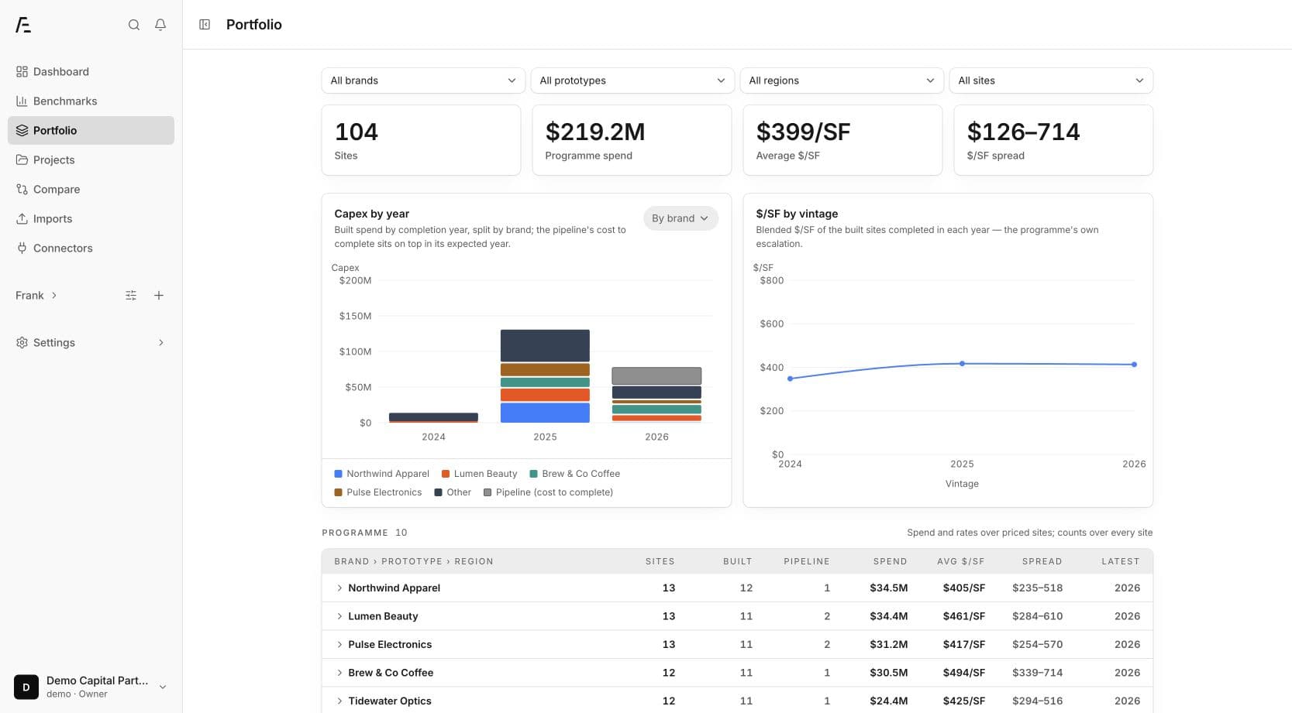Expand the Northwind Apparel row

pyautogui.click(x=339, y=588)
